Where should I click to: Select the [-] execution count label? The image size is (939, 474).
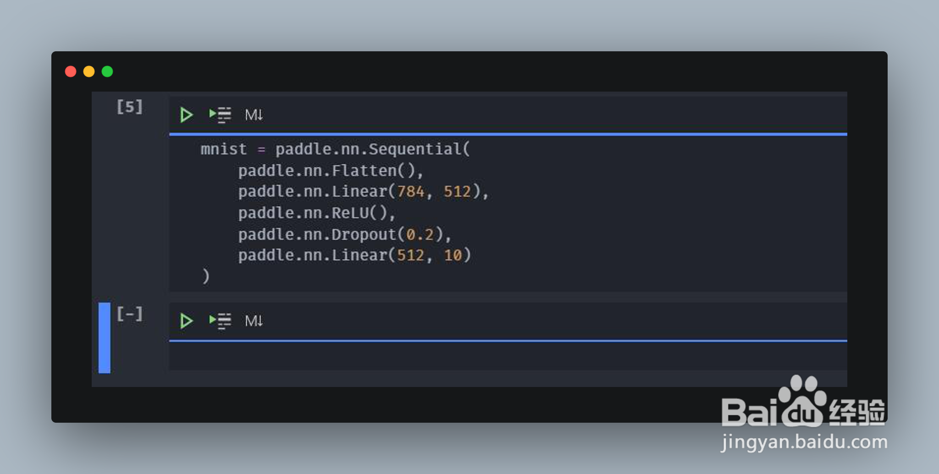click(x=130, y=314)
